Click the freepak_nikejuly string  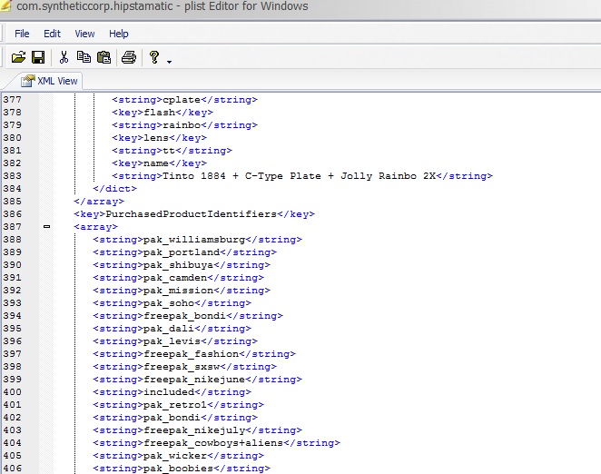197,430
